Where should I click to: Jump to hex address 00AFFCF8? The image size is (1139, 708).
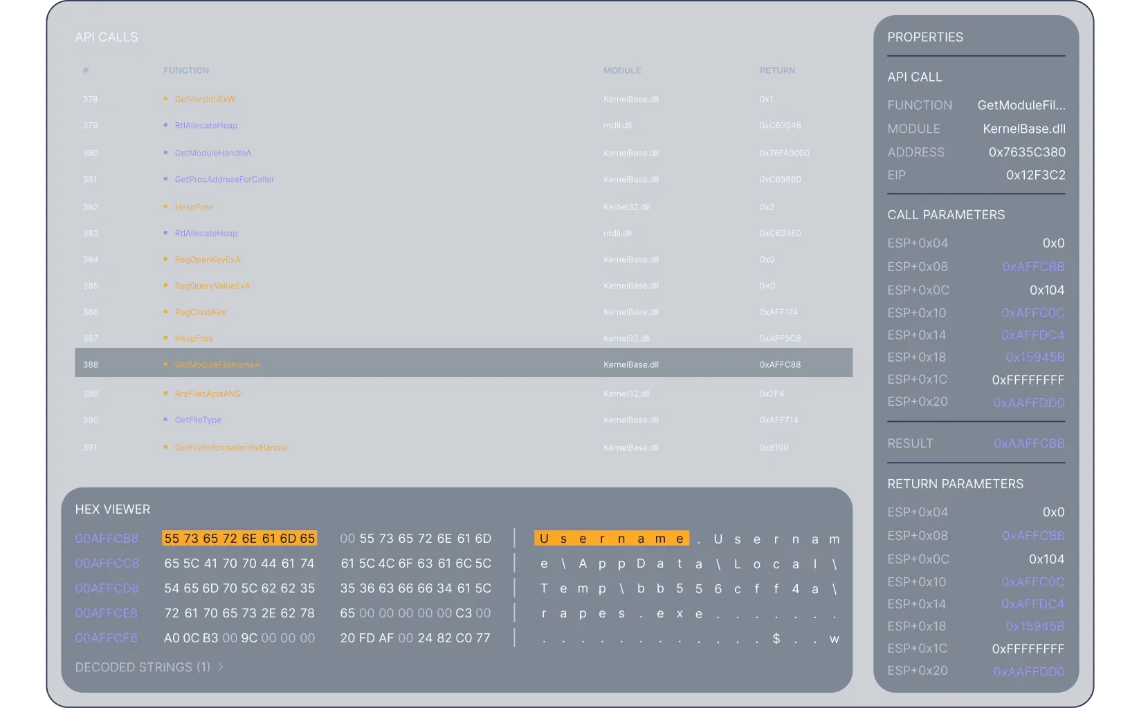click(106, 638)
